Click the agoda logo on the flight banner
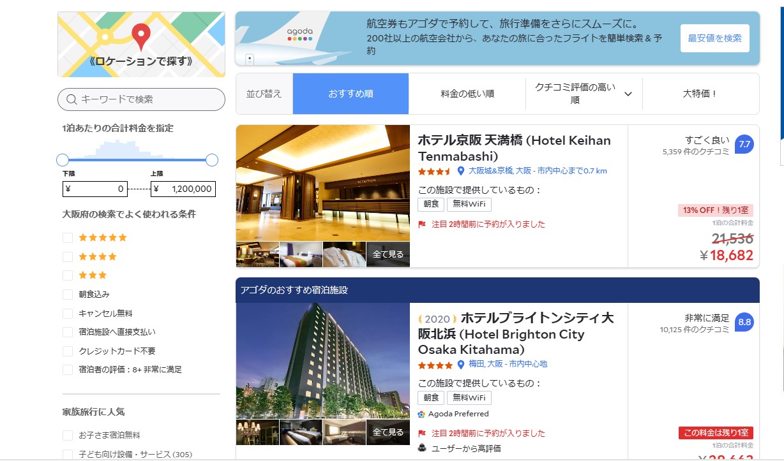Viewport: 784px width, 461px height. (301, 35)
